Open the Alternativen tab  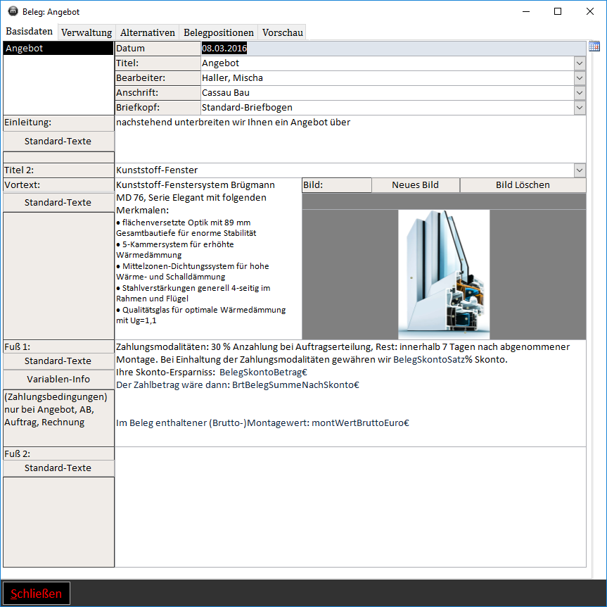pyautogui.click(x=147, y=32)
